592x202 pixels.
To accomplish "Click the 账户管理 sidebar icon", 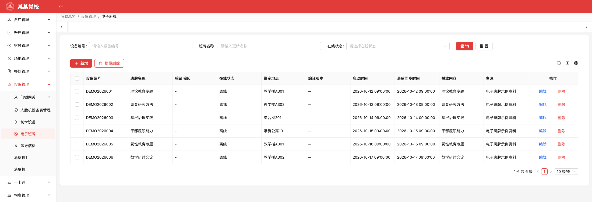I will pos(9,33).
